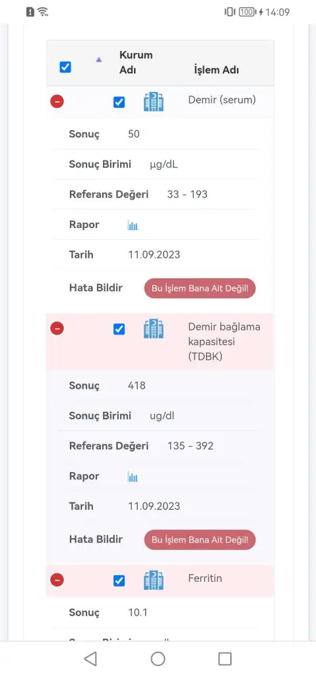This screenshot has height=677, width=316.
Task: Toggle the select-all checkbox in table header
Action: point(65,67)
